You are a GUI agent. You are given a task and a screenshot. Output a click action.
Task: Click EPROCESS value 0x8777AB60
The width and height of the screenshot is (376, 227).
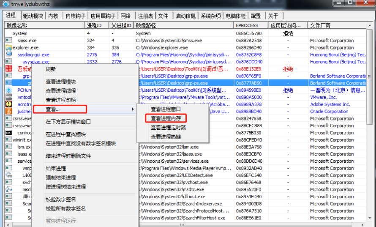point(249,83)
